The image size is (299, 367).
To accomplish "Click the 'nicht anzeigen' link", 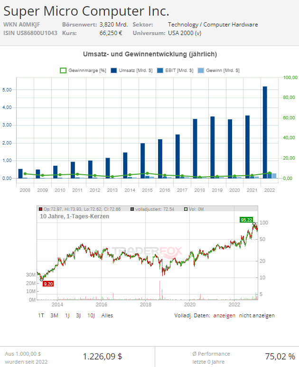I will point(257,315).
